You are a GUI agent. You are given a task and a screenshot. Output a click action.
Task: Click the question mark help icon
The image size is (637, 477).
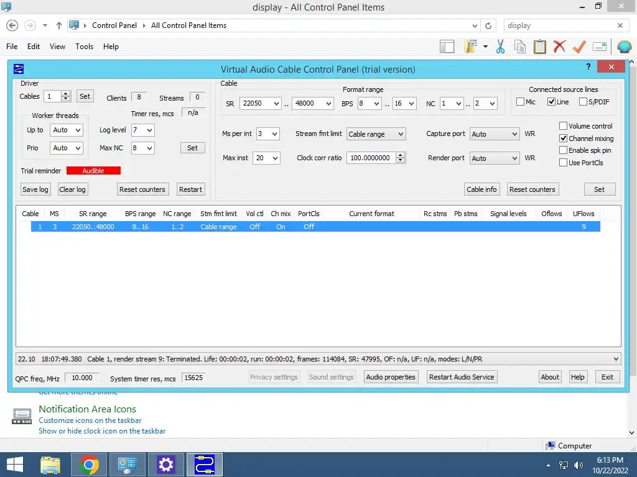coord(588,66)
